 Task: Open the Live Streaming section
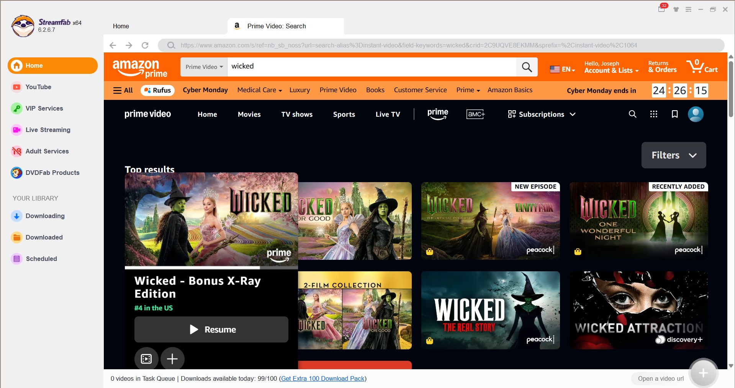pos(47,130)
